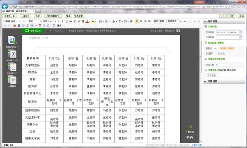Open the 宋体 font family dropdown
The width and height of the screenshot is (247, 148).
pos(35,21)
